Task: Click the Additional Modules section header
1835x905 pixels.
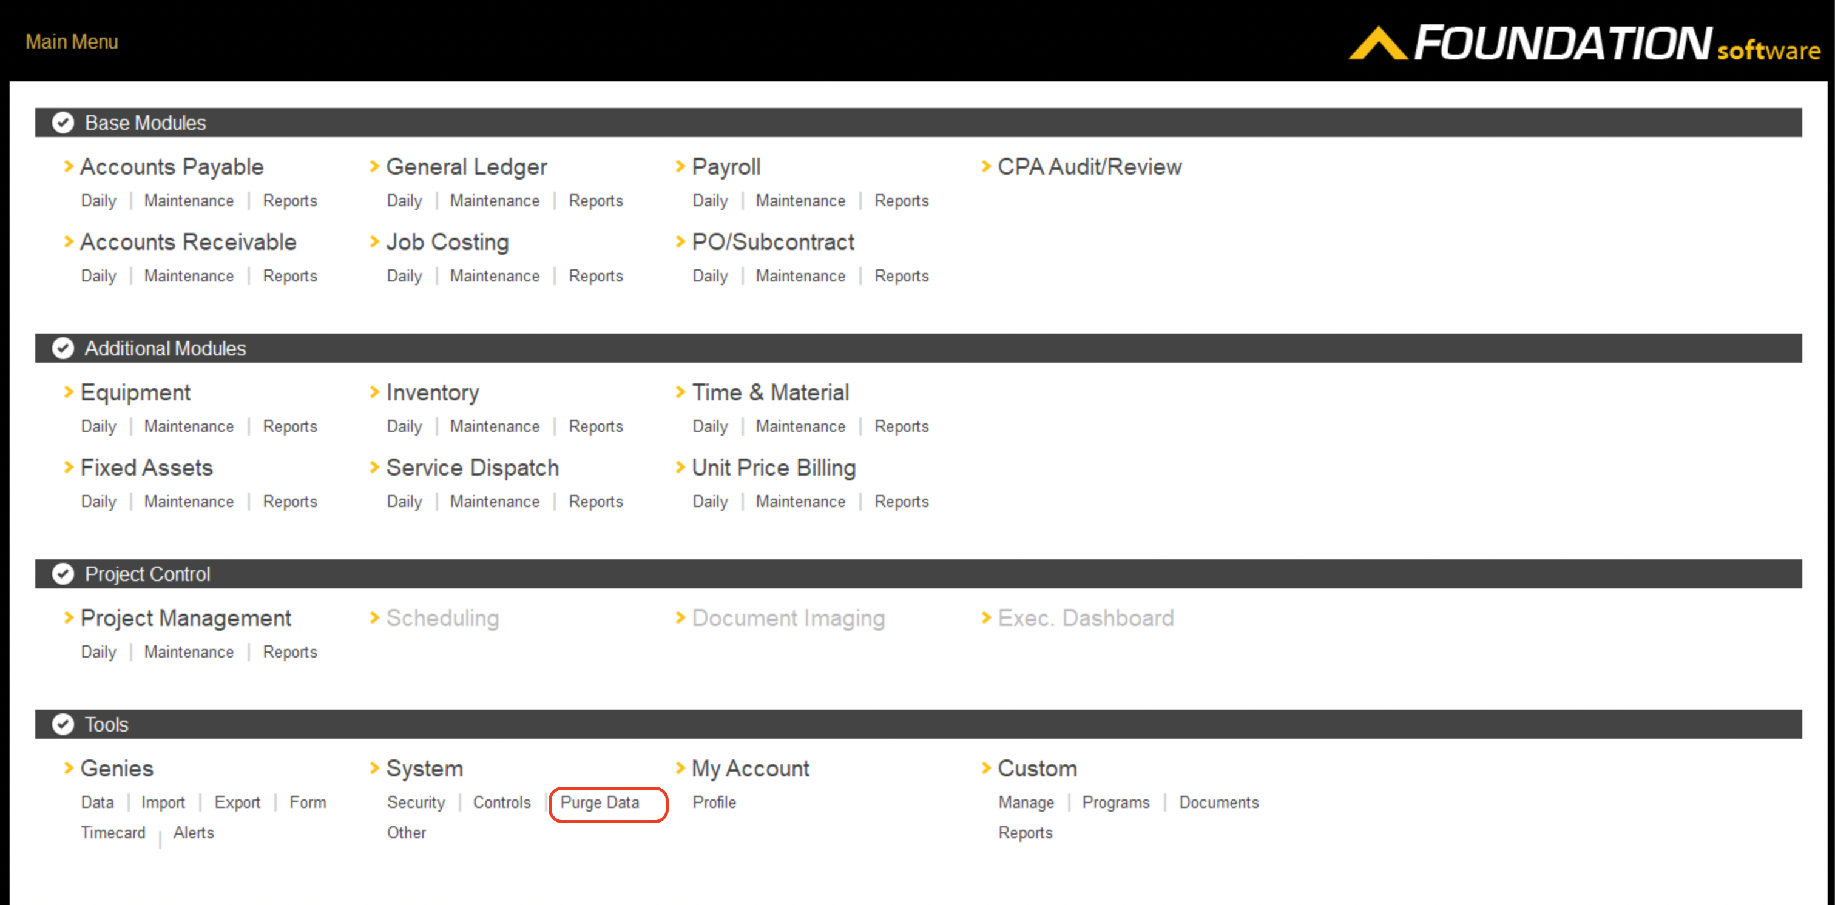Action: (918, 348)
